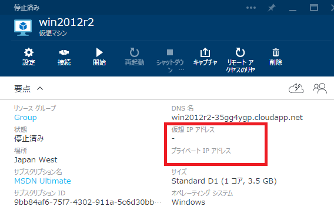
Task: Select subscription ID 9bb84af6-75f7-4302 text
Action: (88, 202)
